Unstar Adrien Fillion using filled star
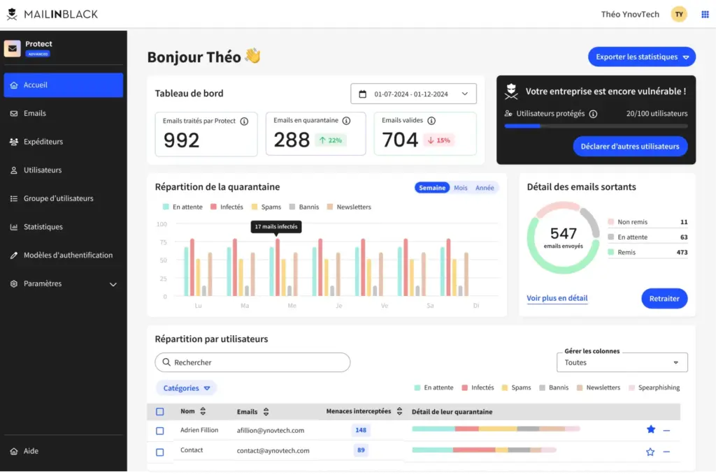The height and width of the screenshot is (474, 716). click(x=650, y=430)
